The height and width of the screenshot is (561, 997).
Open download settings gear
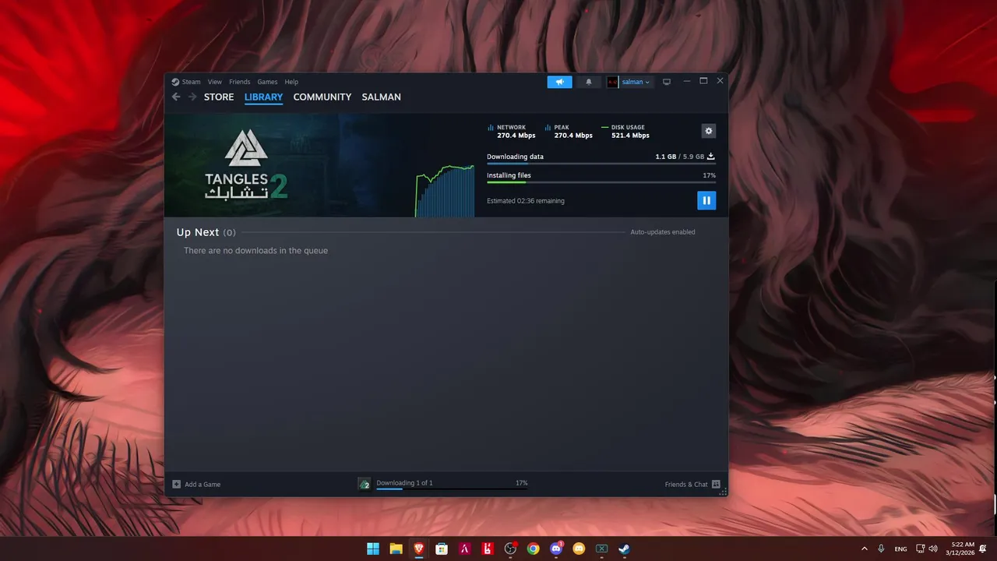[709, 131]
